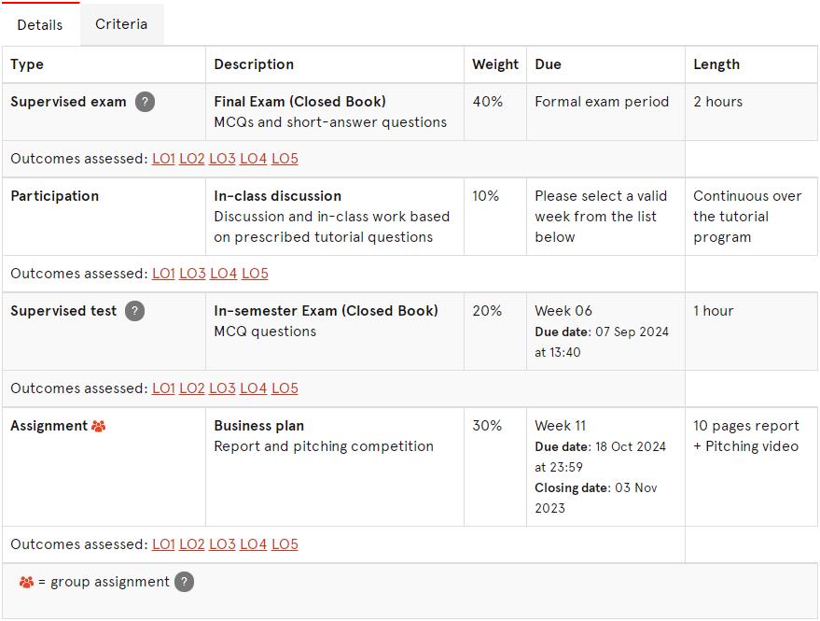Click help icon next to Supervised exam

click(x=145, y=102)
